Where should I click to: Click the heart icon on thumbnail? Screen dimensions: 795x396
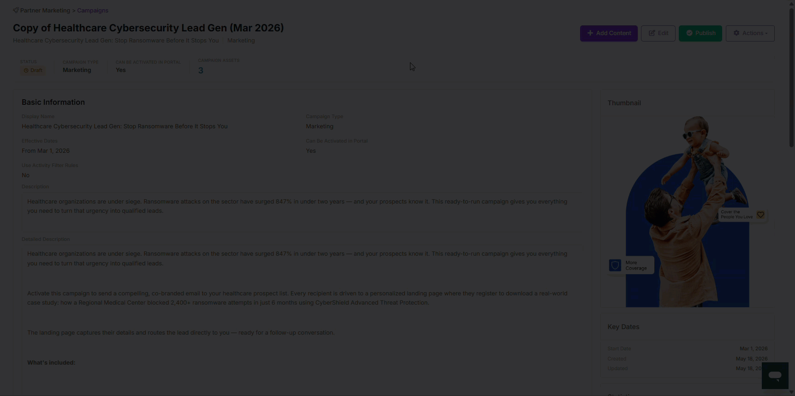(x=760, y=215)
